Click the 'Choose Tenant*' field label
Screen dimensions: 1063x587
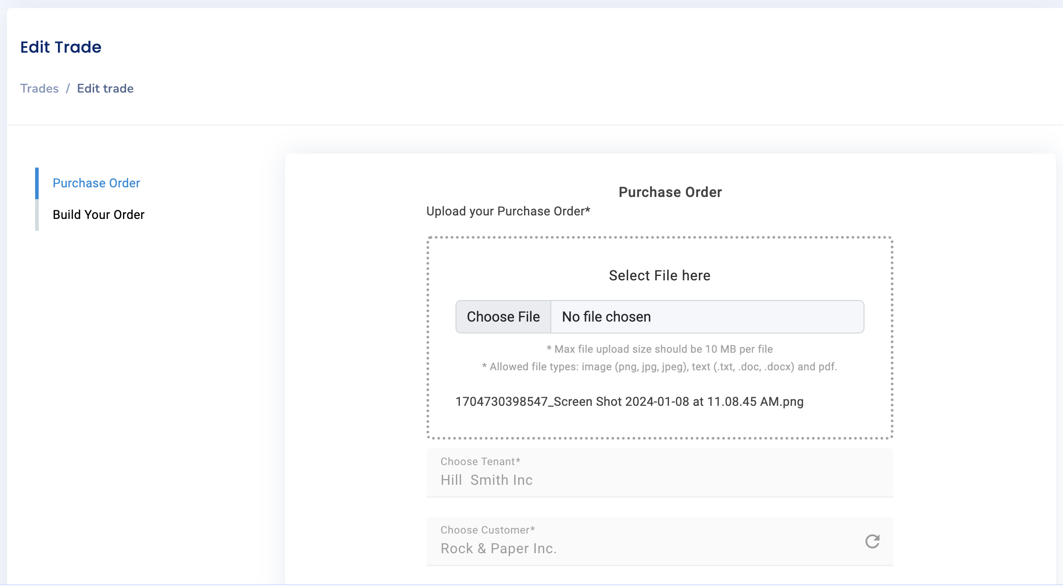[480, 462]
